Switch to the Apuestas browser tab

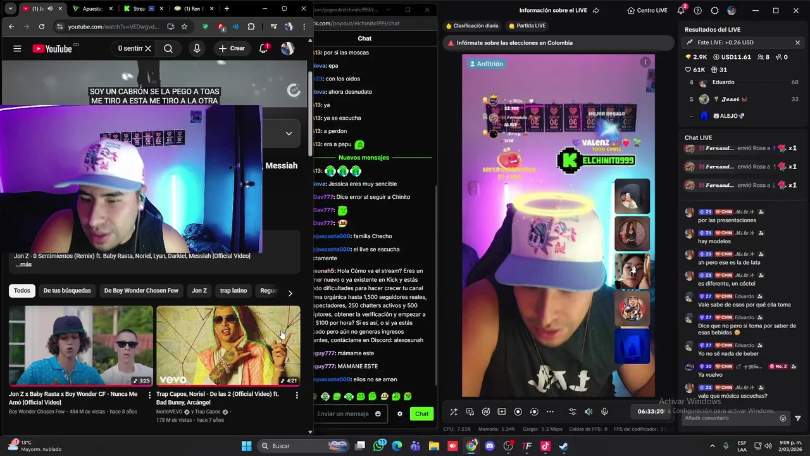92,9
